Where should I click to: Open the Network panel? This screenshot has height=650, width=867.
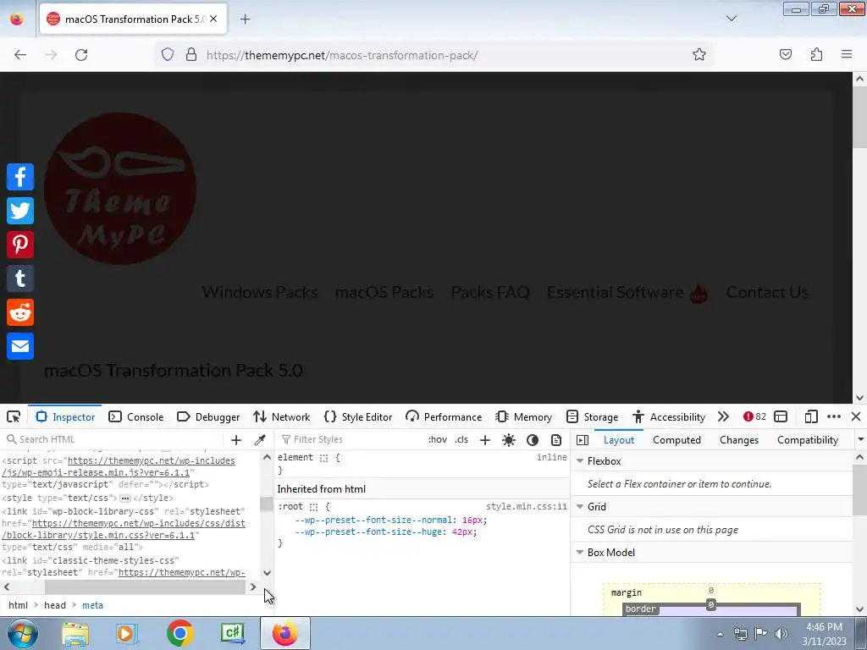pos(281,416)
